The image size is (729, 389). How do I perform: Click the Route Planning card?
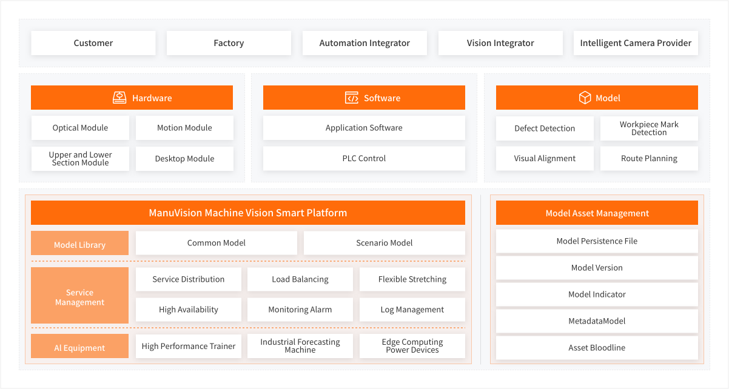click(x=649, y=159)
